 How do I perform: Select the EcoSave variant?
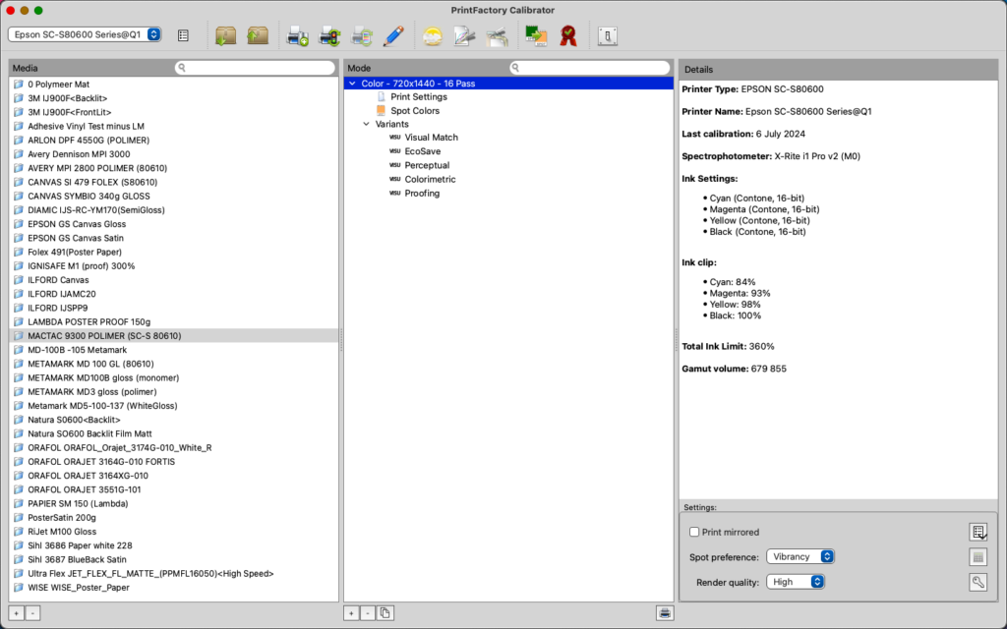point(423,151)
